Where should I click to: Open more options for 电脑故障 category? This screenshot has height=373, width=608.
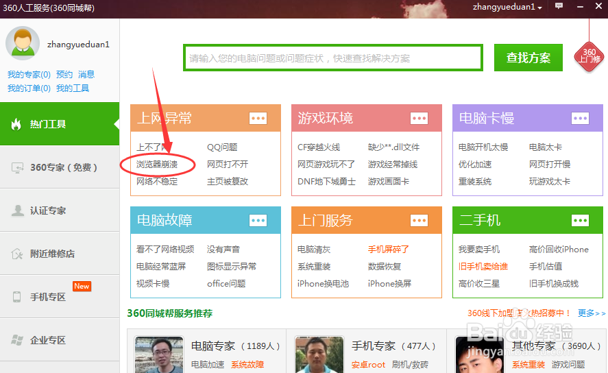(x=258, y=221)
